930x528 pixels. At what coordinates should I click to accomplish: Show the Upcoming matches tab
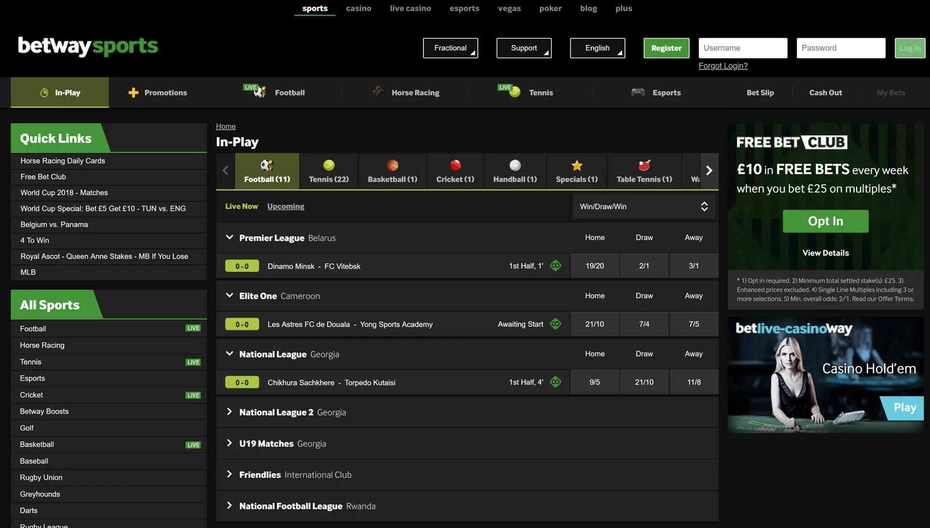(285, 206)
